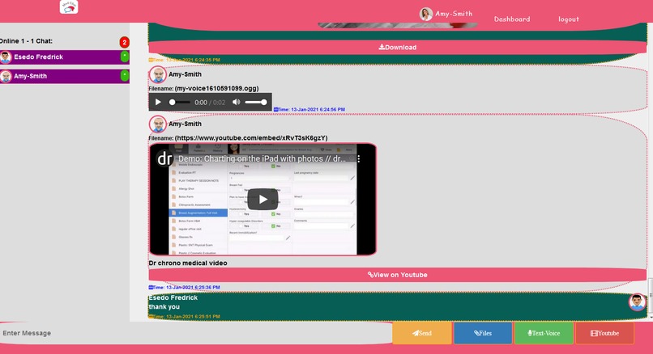The height and width of the screenshot is (354, 653).
Task: Click the Download button
Action: tap(397, 48)
